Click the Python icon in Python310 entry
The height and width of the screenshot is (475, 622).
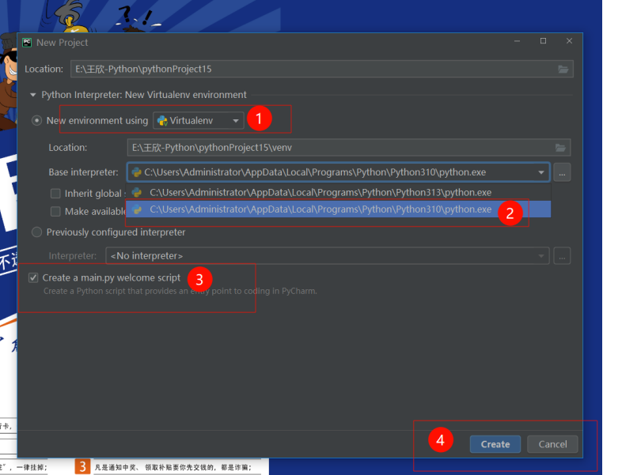coord(137,209)
